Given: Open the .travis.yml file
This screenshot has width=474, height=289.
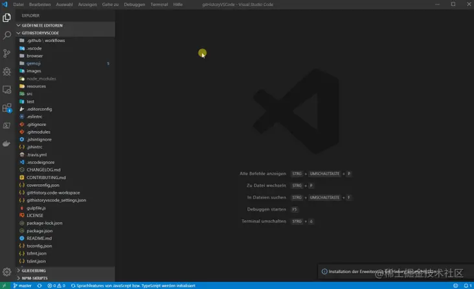Looking at the screenshot, I should point(65,155).
